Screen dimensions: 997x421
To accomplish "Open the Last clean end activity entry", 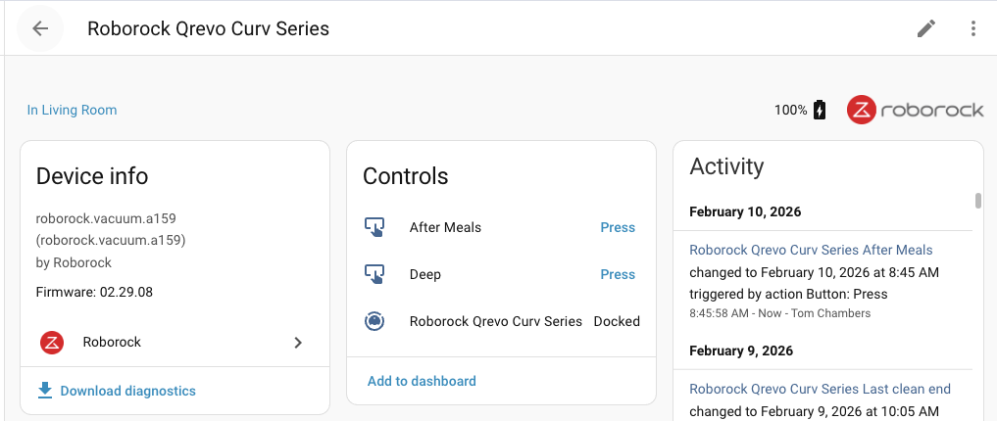I will point(820,389).
